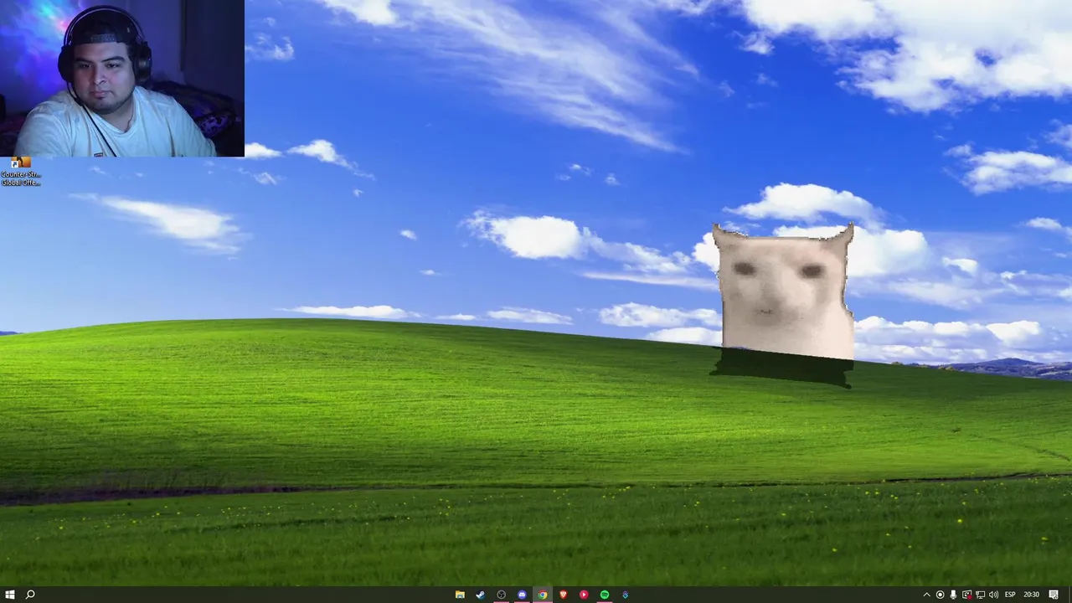1072x603 pixels.
Task: Open the volume speaker control
Action: (x=993, y=595)
